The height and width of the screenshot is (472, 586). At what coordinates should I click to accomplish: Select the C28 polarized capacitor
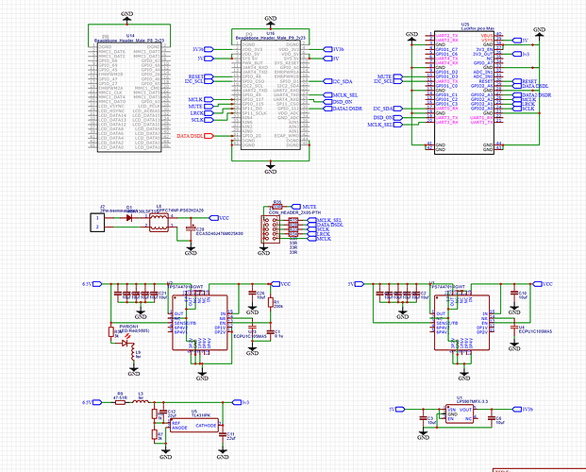191,228
